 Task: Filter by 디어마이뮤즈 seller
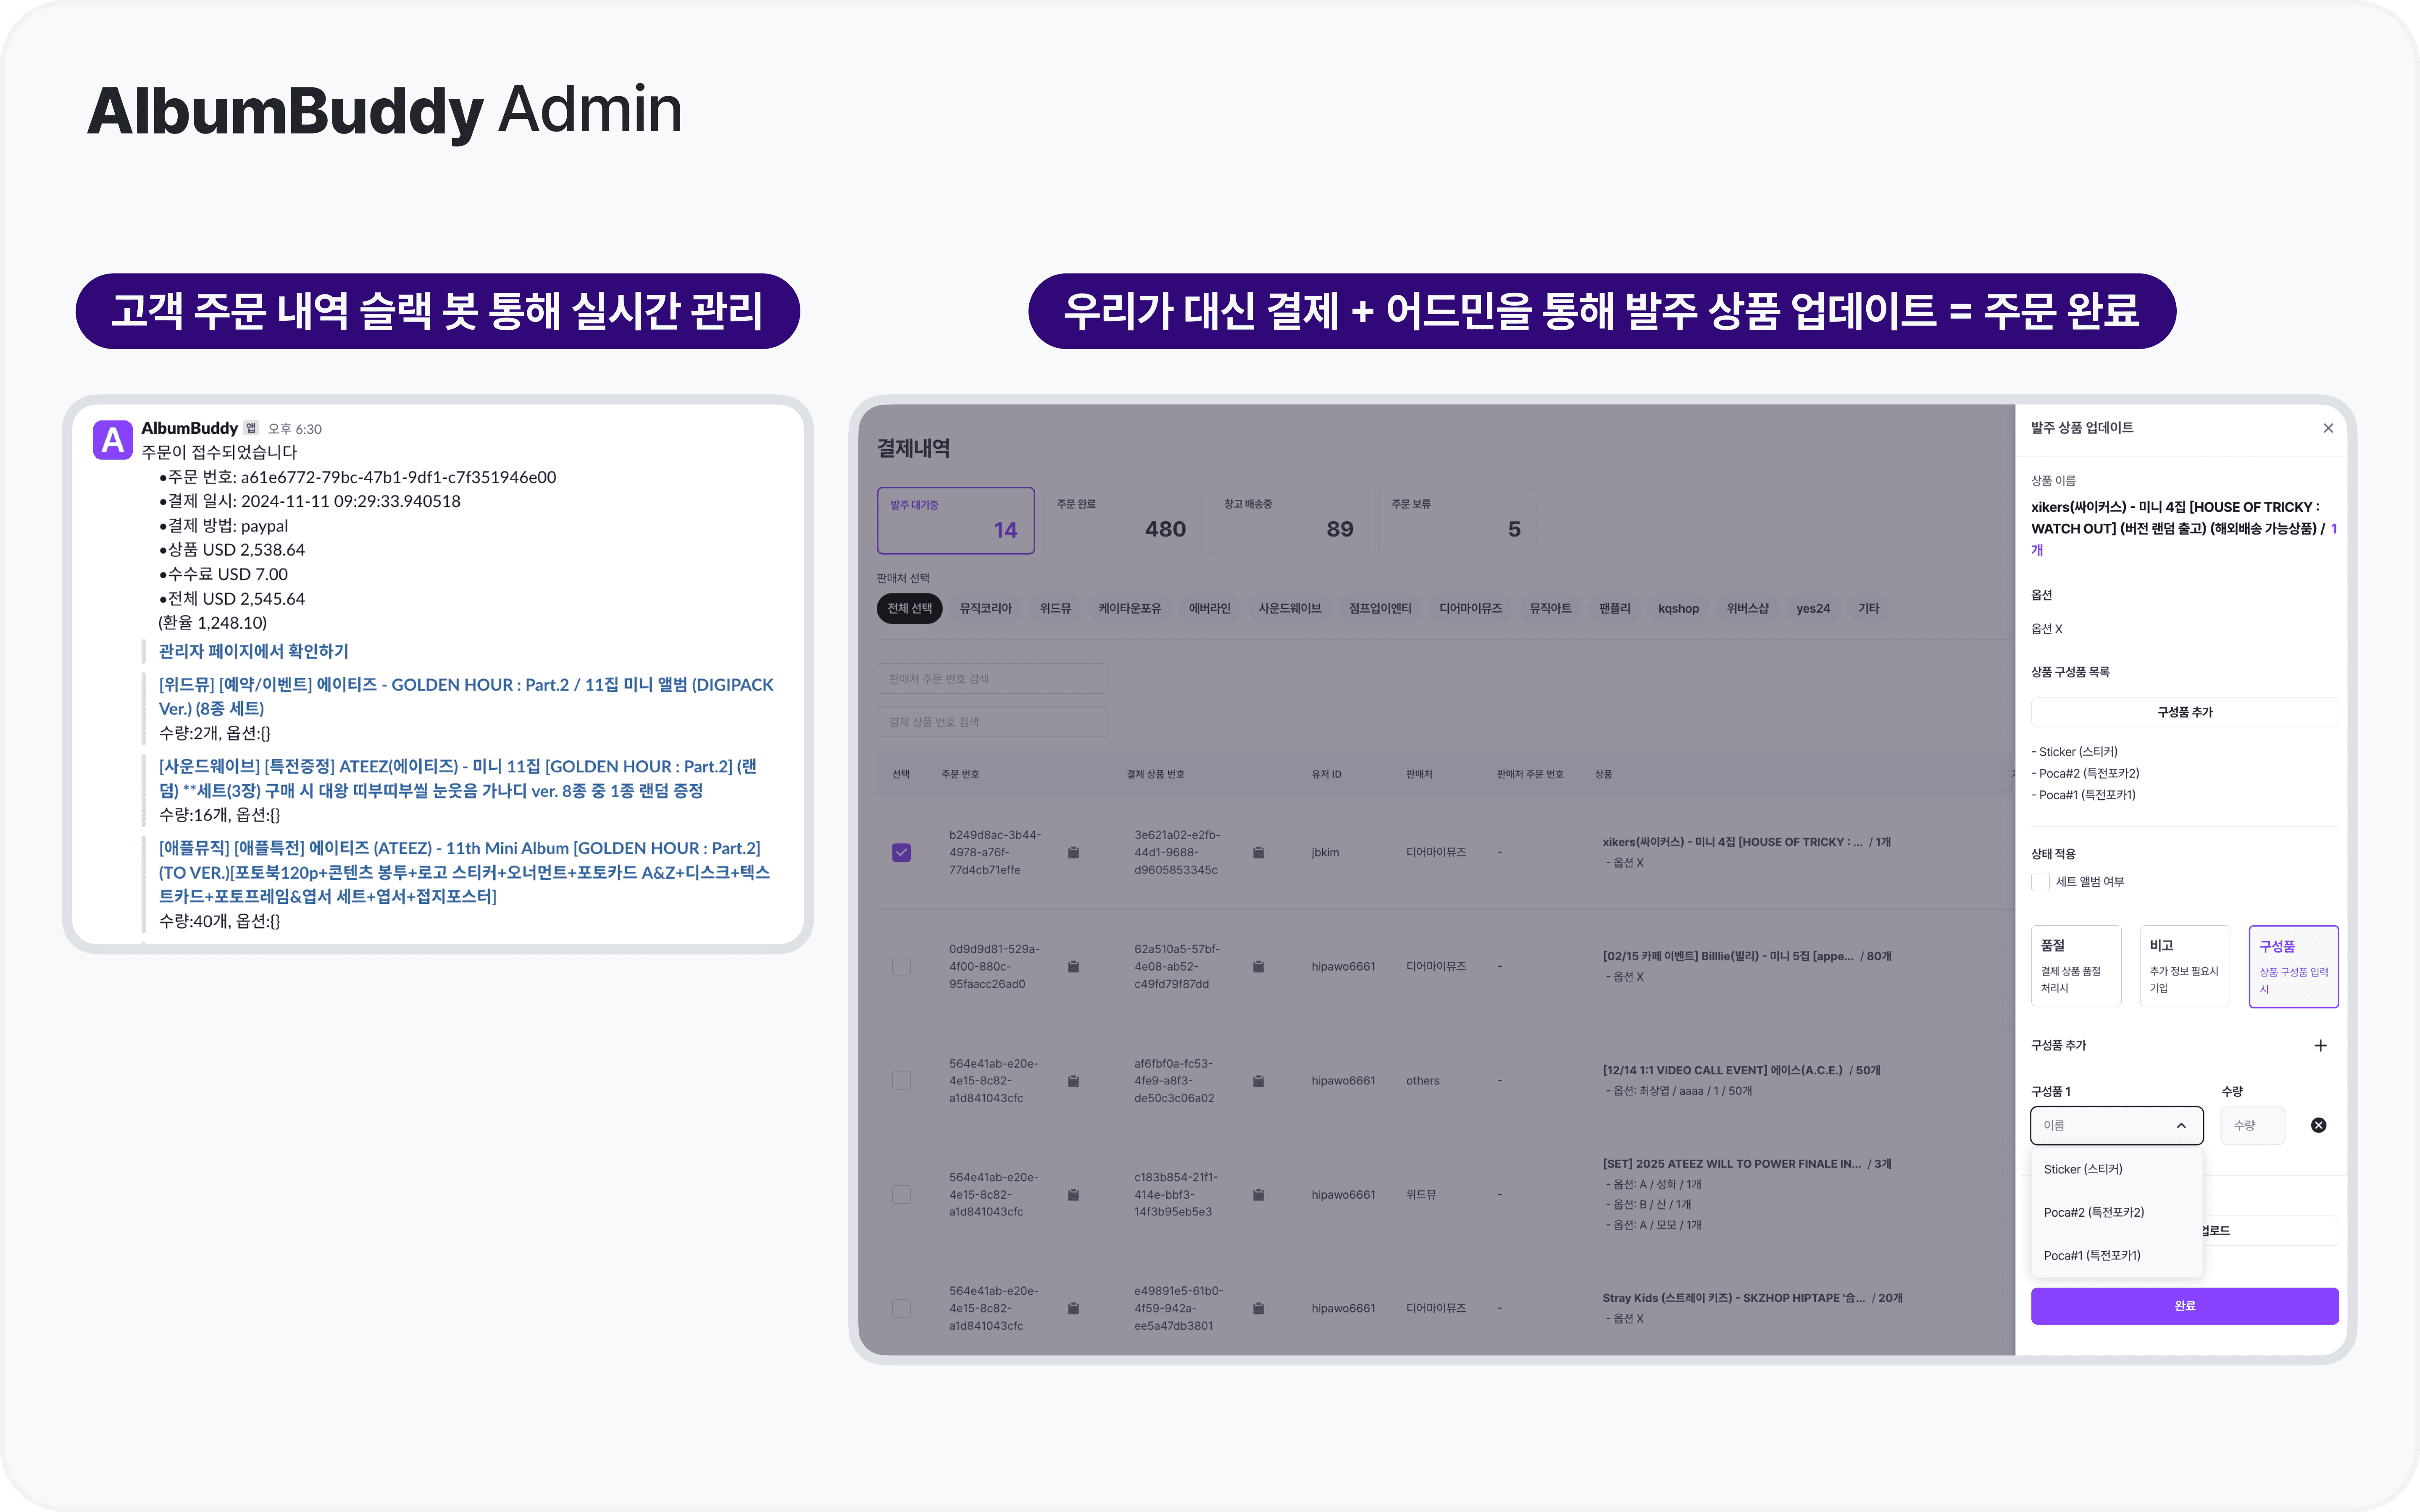pyautogui.click(x=1470, y=608)
